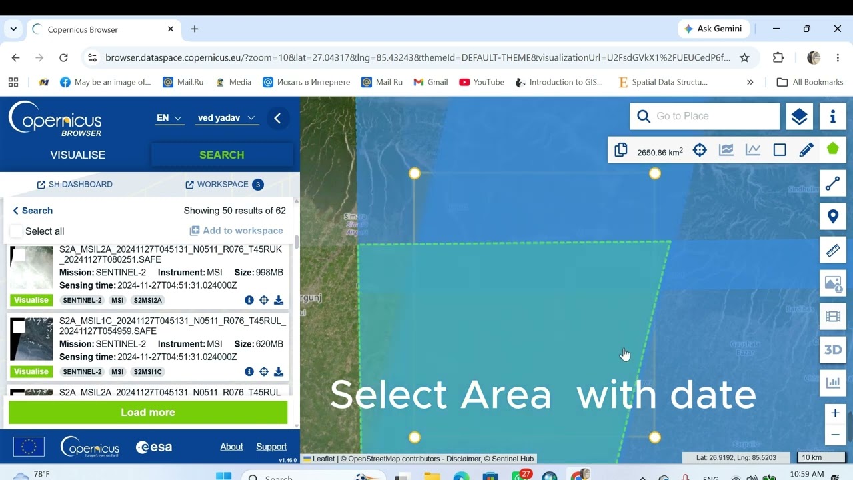Viewport: 853px width, 480px height.
Task: Open the ved yadav user dropdown
Action: click(x=227, y=118)
